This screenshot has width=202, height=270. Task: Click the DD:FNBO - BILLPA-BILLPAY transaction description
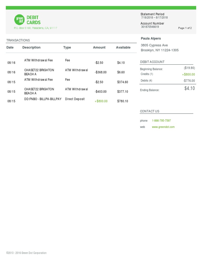pyautogui.click(x=43, y=99)
